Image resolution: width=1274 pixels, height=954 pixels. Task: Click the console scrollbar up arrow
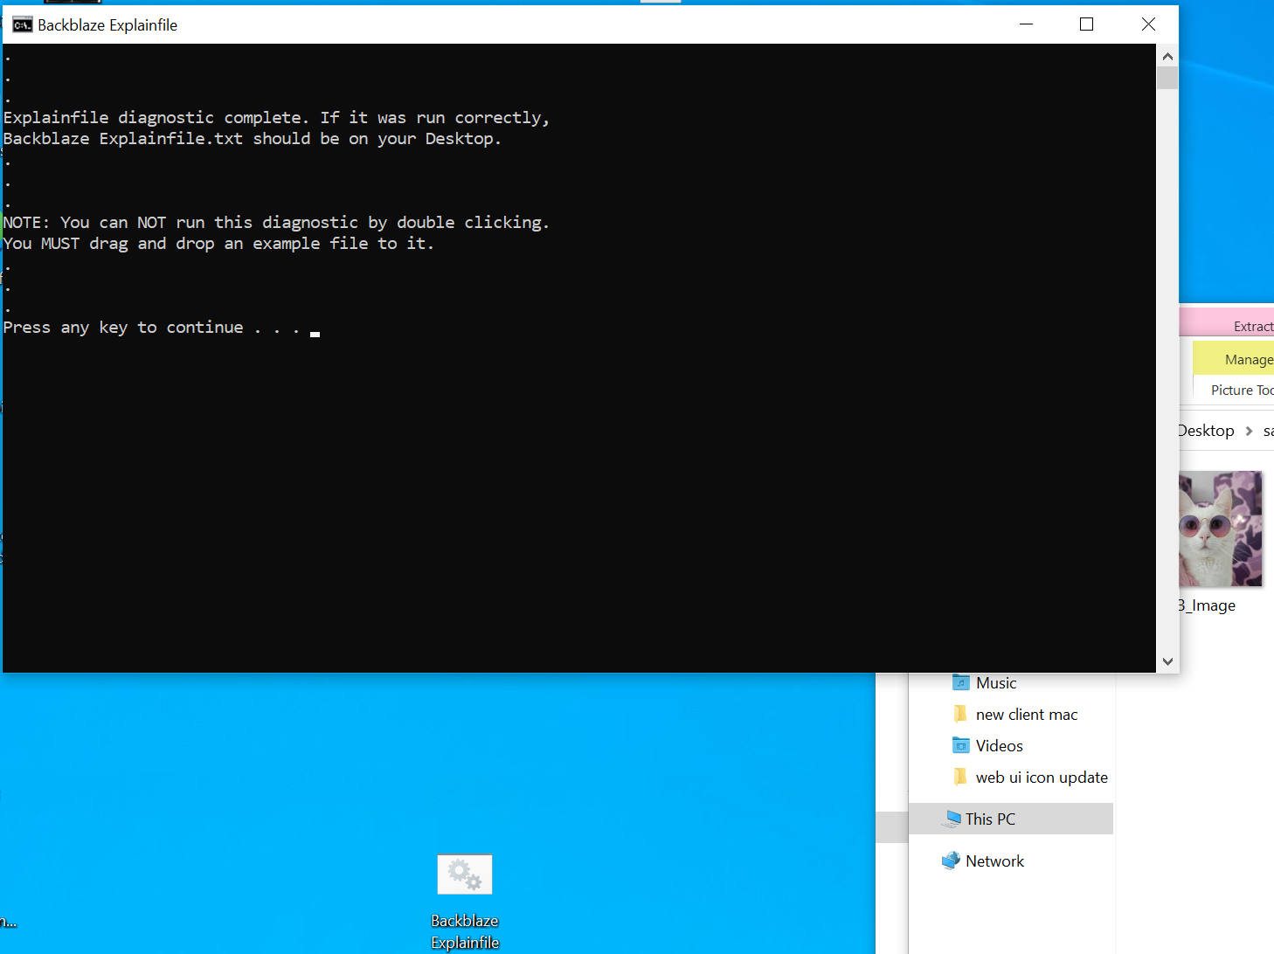click(1167, 56)
